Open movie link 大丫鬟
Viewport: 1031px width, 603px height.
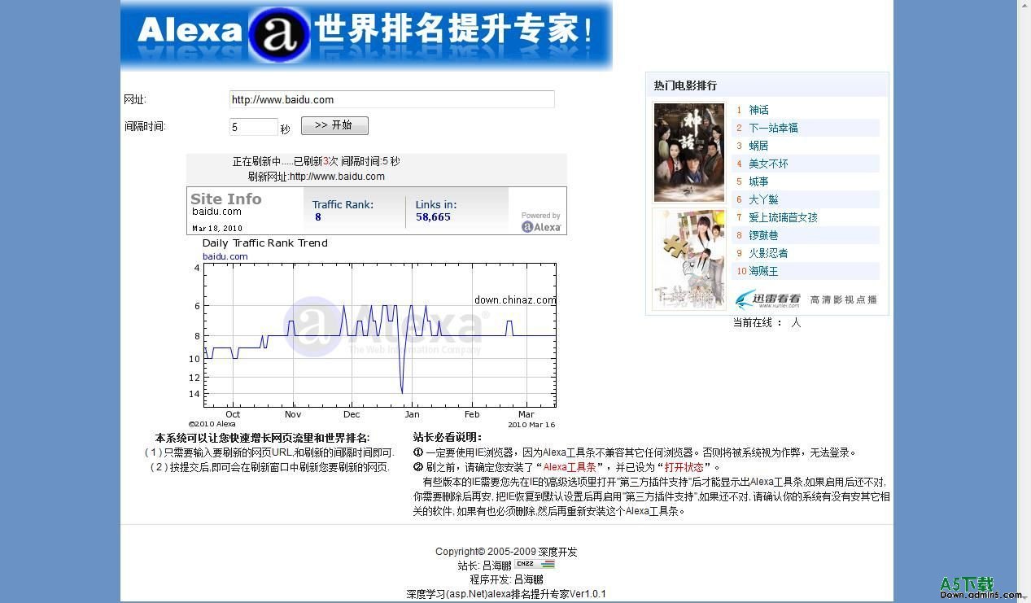point(763,199)
